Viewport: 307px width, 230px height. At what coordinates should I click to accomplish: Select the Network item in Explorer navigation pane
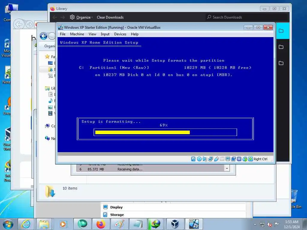pos(50,138)
